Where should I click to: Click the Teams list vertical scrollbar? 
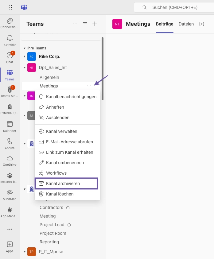[103, 68]
